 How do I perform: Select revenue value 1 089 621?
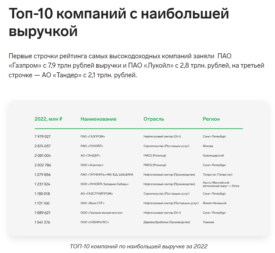pyautogui.click(x=43, y=213)
